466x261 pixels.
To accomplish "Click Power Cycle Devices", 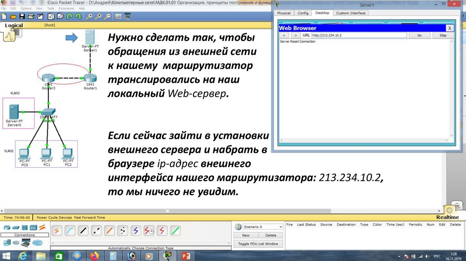I will point(54,217).
